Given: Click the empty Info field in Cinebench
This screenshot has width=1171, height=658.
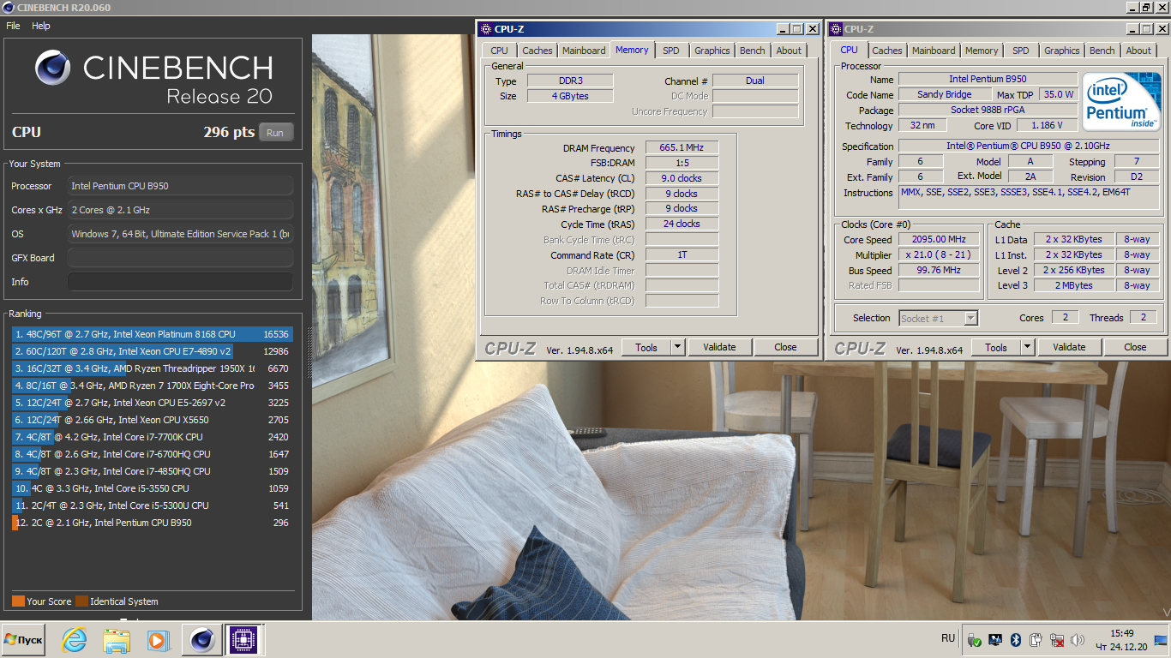Looking at the screenshot, I should click(180, 282).
